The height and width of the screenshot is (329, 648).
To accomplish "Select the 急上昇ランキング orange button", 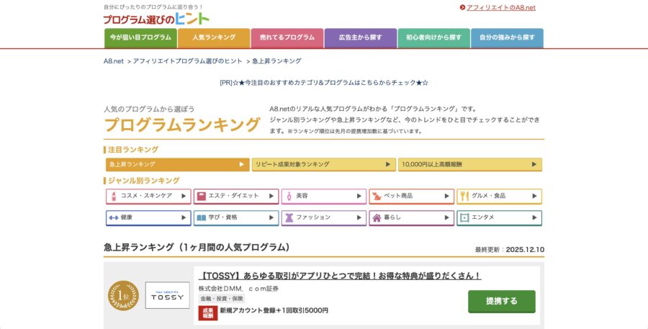I will 178,164.
